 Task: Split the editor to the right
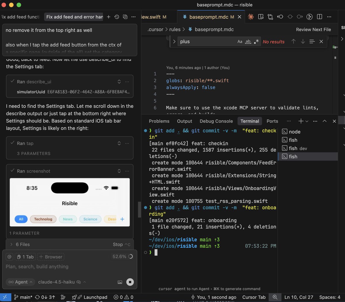319,17
